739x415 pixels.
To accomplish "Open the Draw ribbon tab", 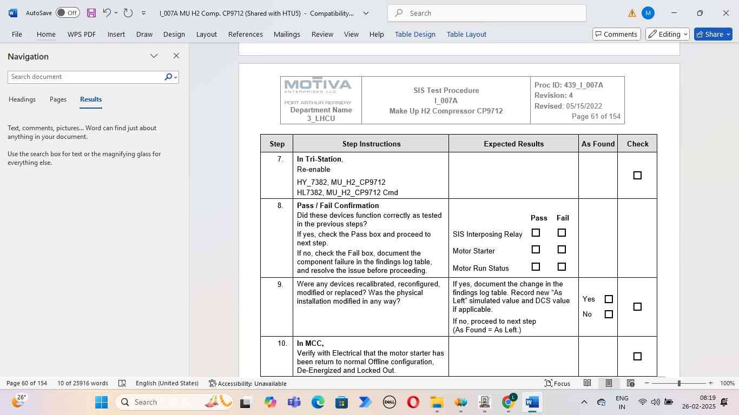I will click(144, 34).
